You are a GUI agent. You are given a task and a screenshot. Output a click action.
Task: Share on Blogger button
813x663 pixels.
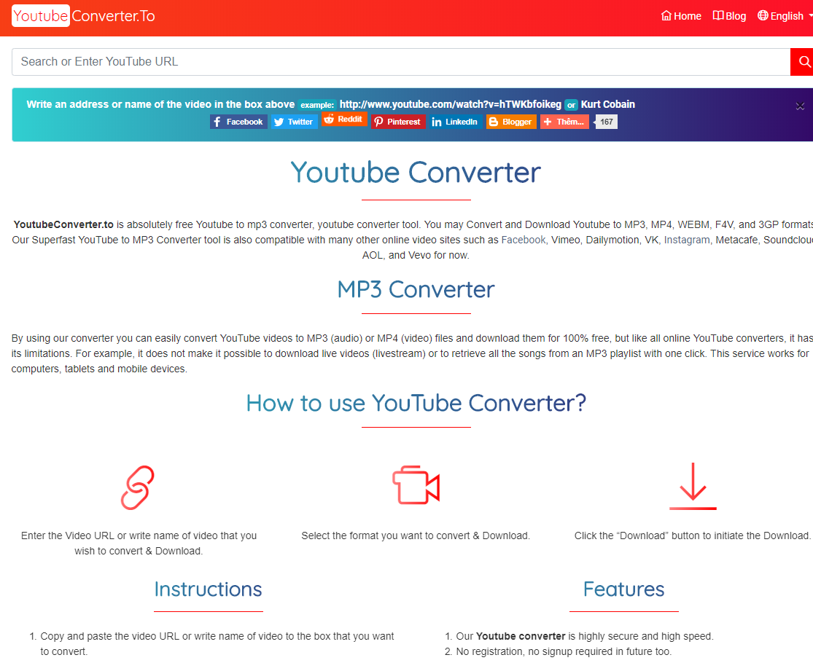pyautogui.click(x=511, y=122)
